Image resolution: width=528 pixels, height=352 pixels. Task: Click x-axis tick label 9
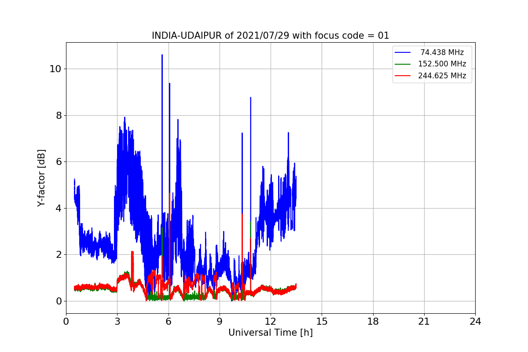point(220,322)
